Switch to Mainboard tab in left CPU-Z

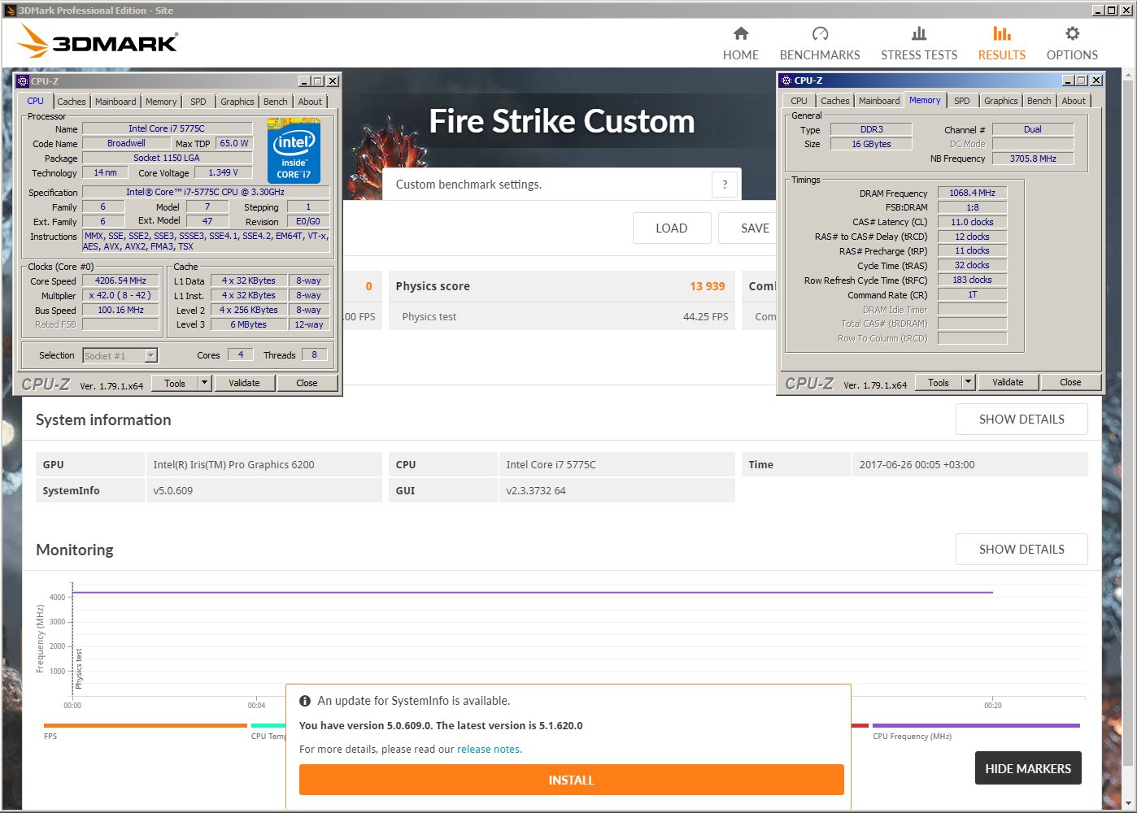point(115,102)
